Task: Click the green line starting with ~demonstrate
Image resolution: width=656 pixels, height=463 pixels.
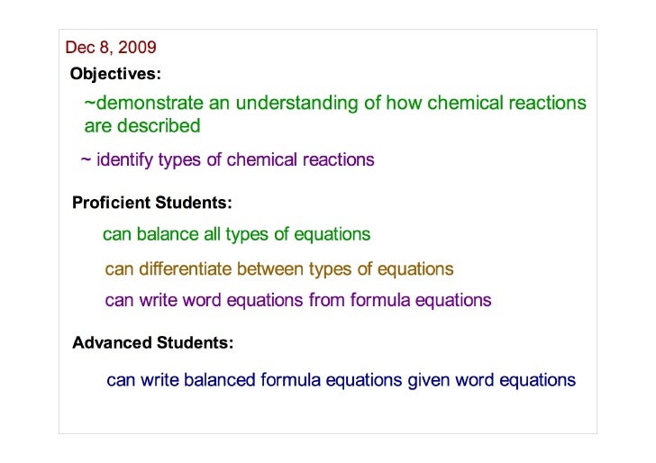Action: (x=334, y=104)
